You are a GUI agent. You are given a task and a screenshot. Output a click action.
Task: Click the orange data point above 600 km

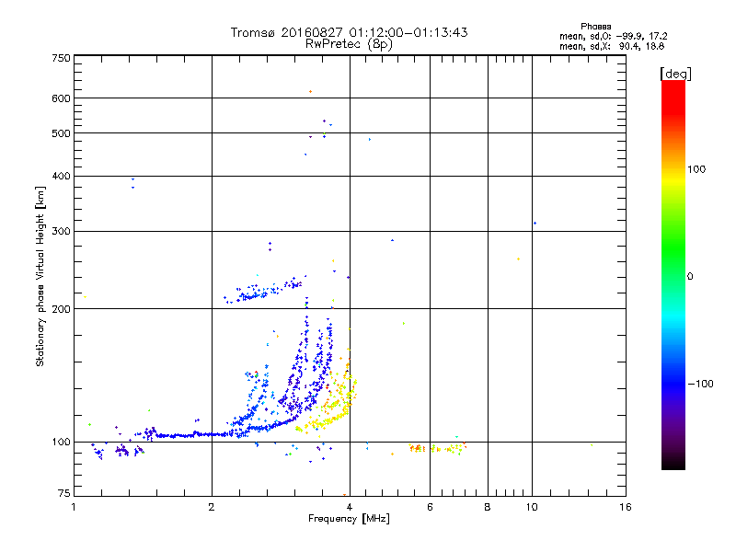coord(310,91)
